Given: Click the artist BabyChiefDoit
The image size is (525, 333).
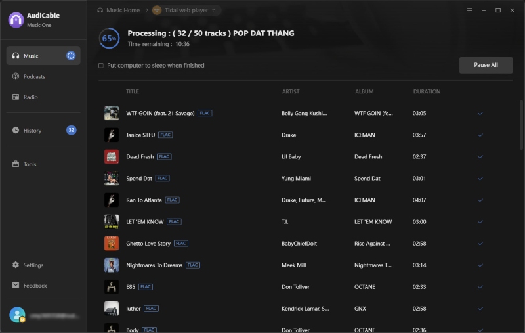Looking at the screenshot, I should coord(299,243).
